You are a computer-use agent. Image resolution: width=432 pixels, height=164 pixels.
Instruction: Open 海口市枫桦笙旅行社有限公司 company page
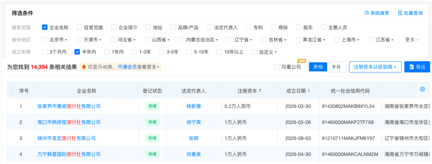click(x=69, y=122)
